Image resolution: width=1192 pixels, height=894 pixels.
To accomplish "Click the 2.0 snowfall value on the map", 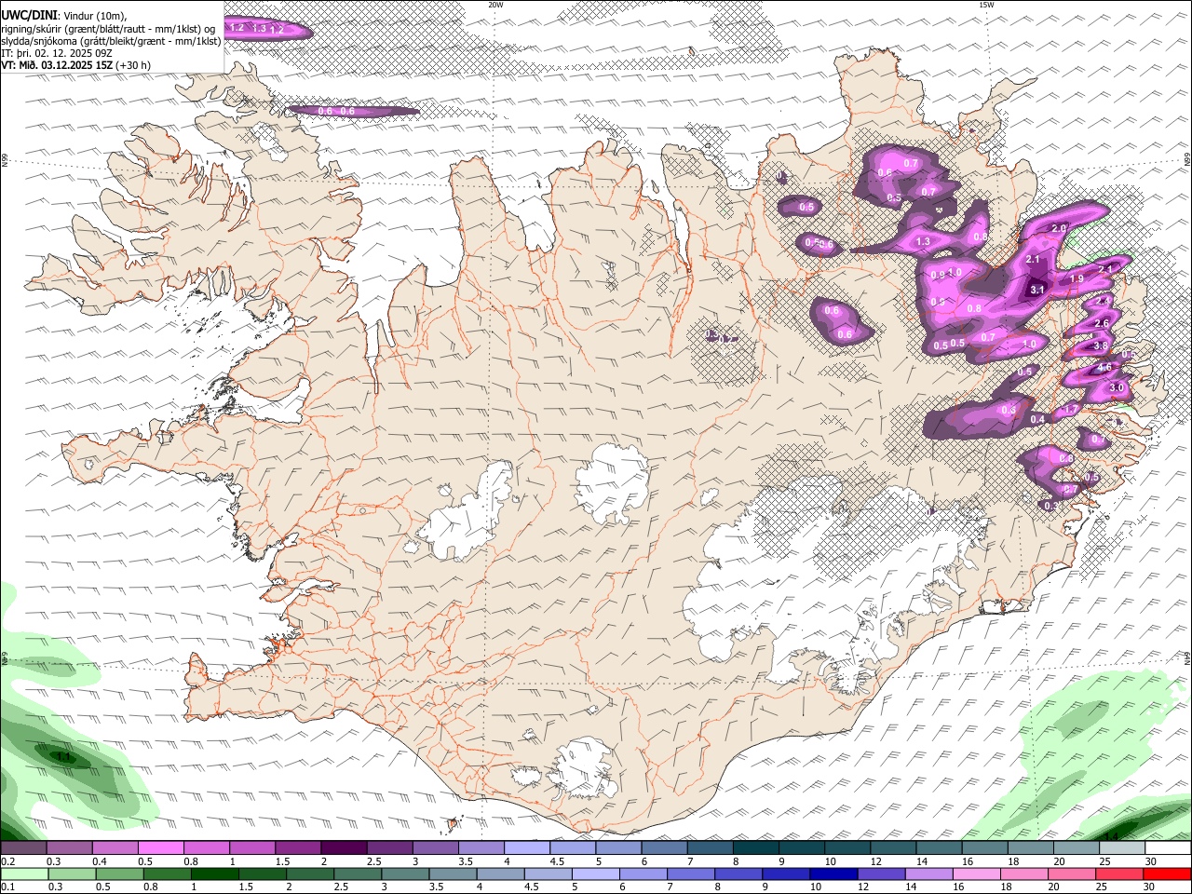I will (x=1058, y=228).
